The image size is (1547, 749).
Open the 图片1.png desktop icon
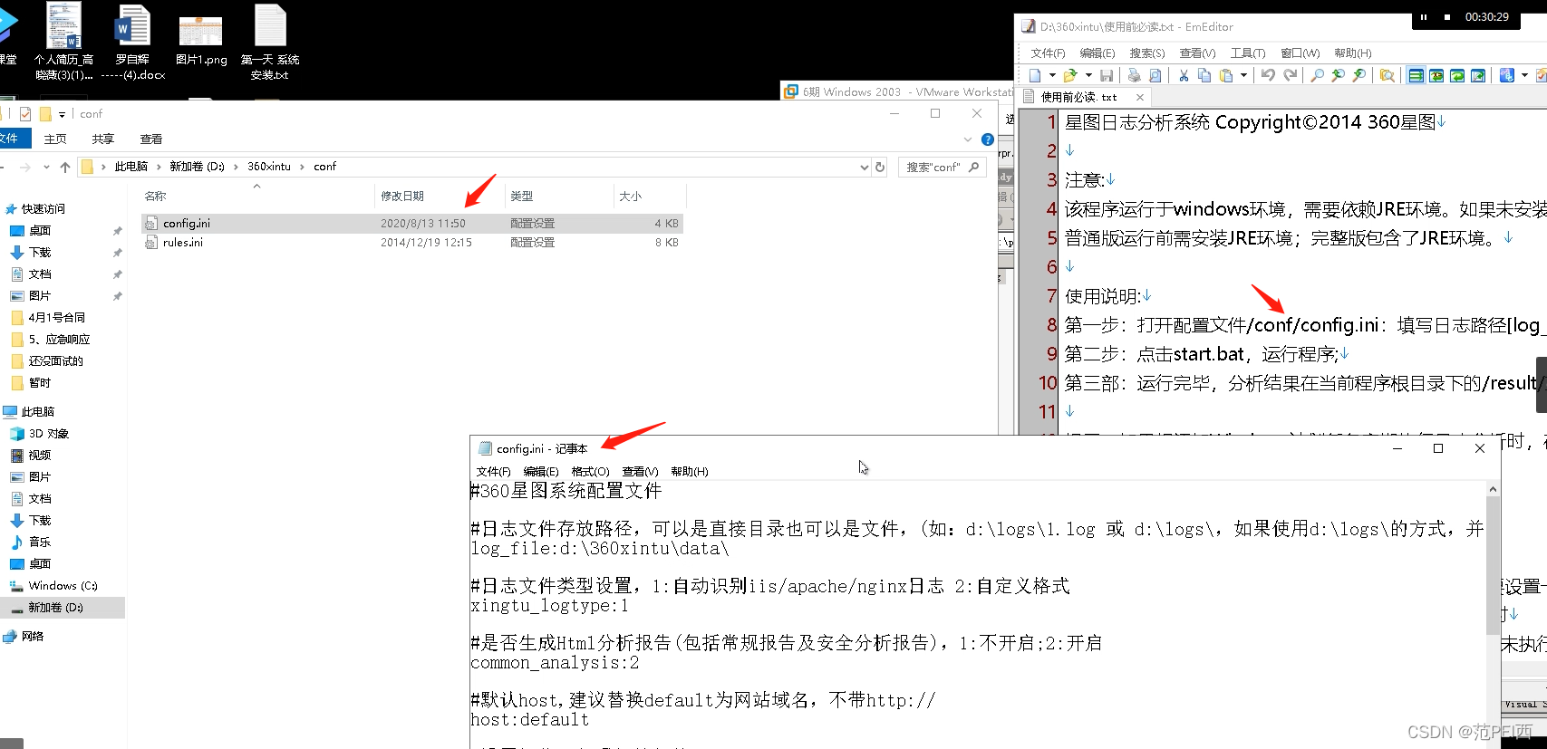click(x=201, y=41)
